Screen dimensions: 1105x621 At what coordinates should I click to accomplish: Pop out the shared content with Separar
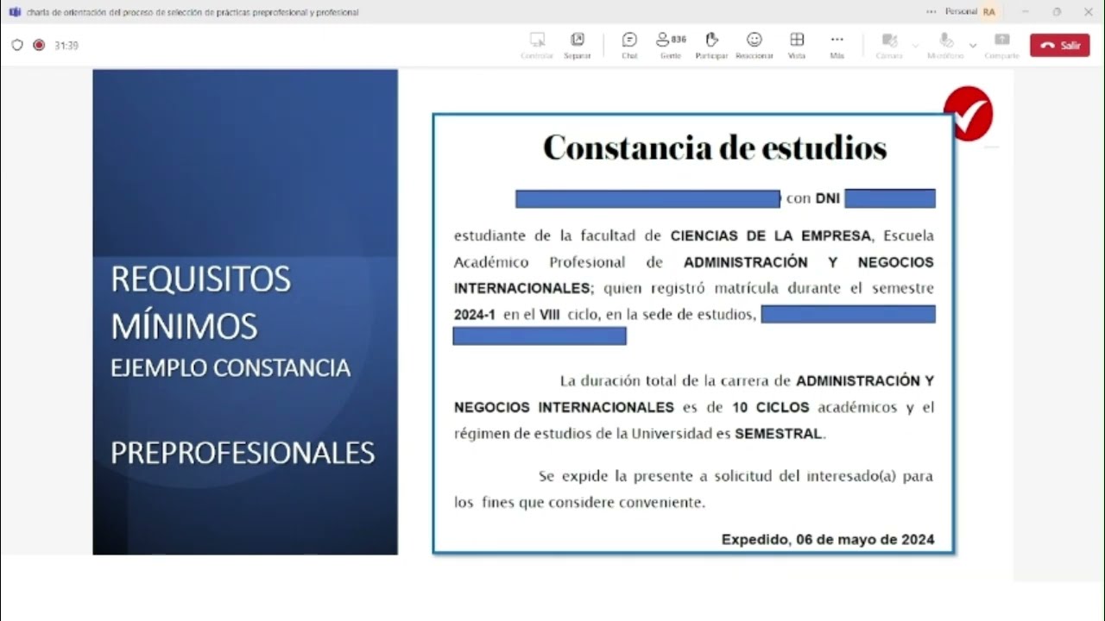click(578, 44)
